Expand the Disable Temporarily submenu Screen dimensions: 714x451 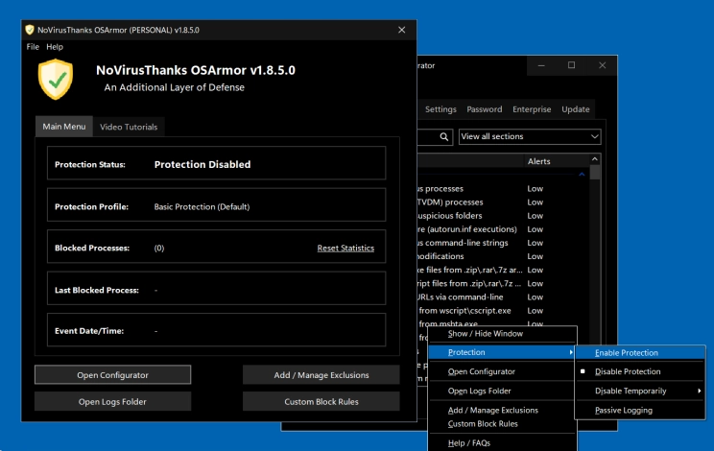click(x=640, y=391)
